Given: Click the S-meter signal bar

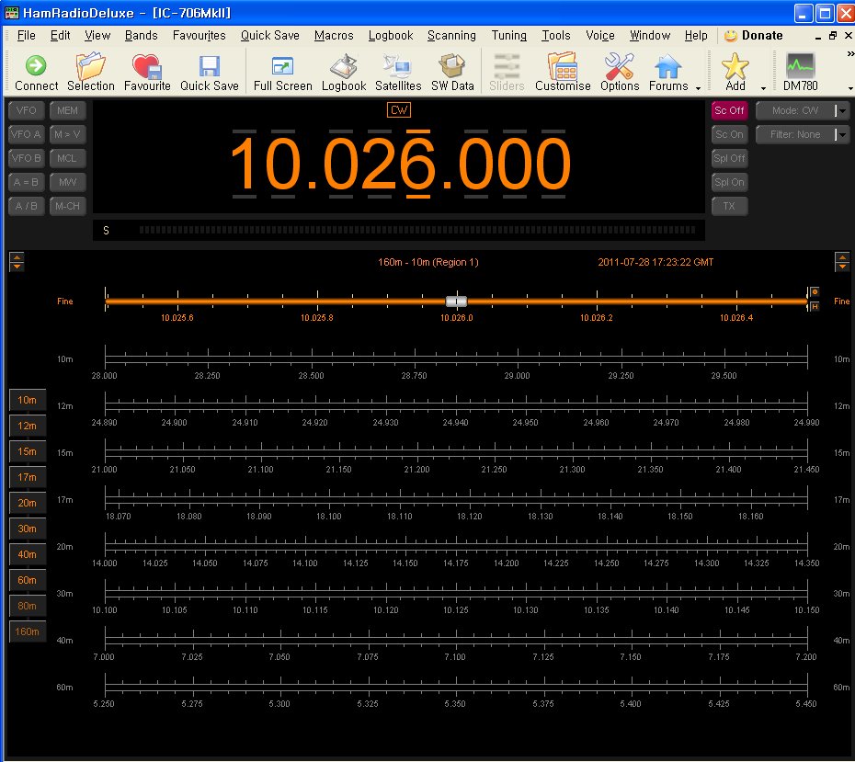Looking at the screenshot, I should (417, 230).
